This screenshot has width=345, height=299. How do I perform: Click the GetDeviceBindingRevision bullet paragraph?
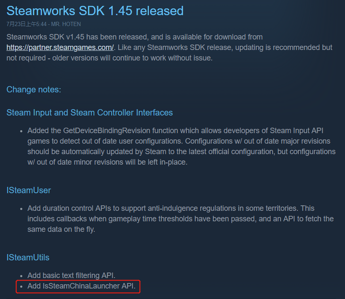181,146
